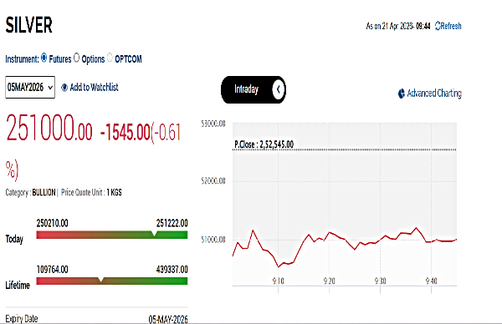
Task: Click the Expiry Date label
Action: pyautogui.click(x=22, y=319)
